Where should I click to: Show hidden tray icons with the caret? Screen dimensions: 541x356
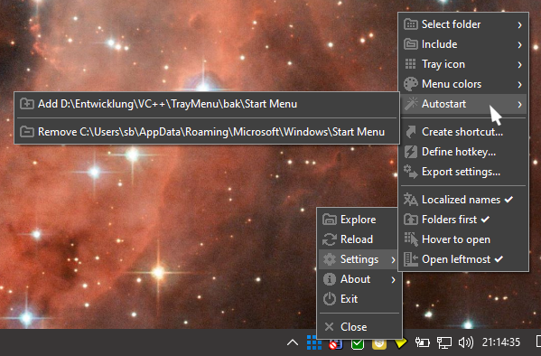[293, 342]
